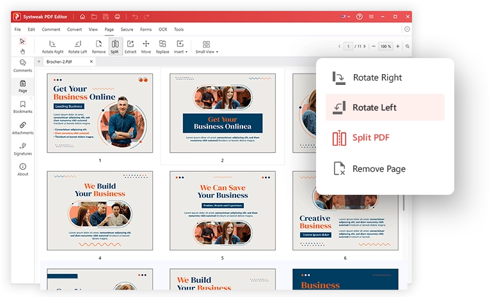
Task: Open the Help question mark icon
Action: point(360,17)
